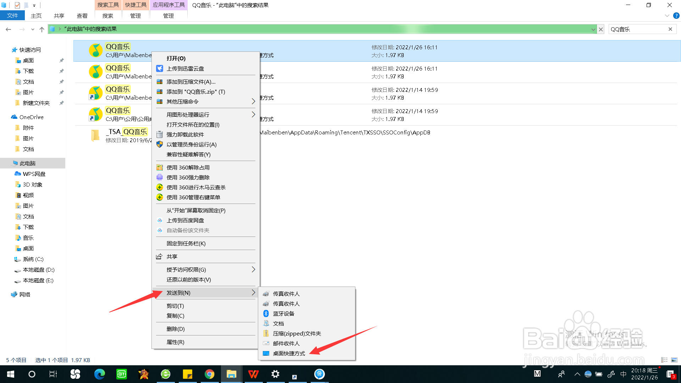Click the Bluetooth device icon

266,313
